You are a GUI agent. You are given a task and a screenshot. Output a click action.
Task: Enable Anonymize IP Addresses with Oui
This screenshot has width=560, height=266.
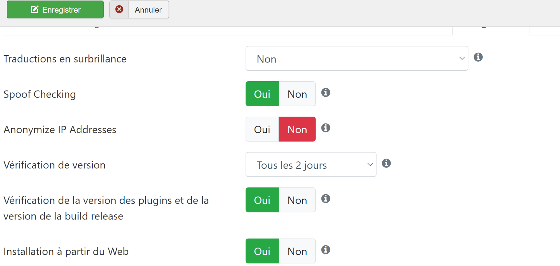262,129
